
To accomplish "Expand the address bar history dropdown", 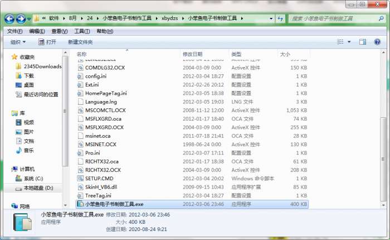I will (271, 18).
